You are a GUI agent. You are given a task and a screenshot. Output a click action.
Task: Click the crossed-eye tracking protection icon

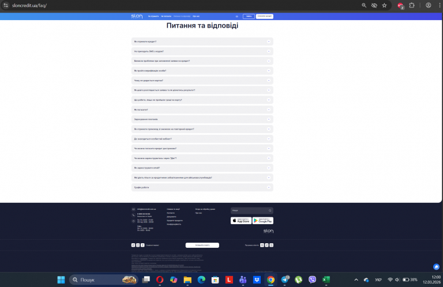coord(374,5)
